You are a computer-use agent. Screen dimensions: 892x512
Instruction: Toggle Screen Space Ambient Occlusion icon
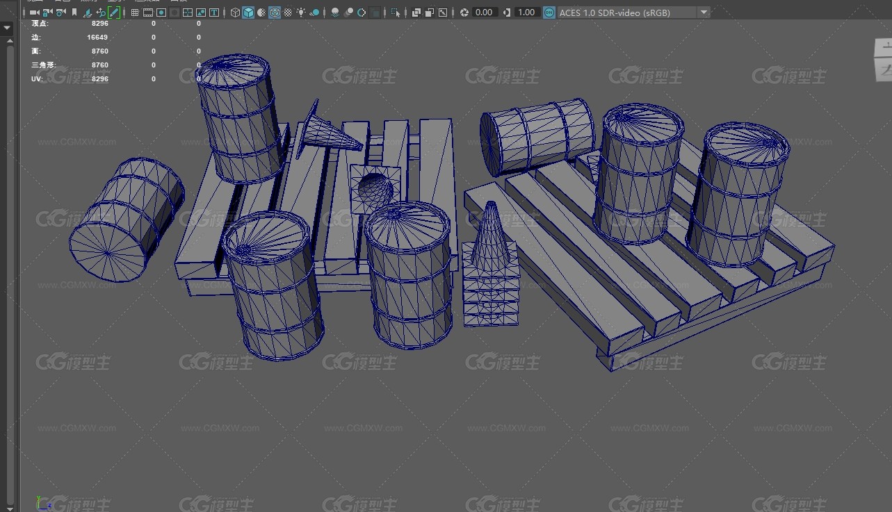coord(335,13)
